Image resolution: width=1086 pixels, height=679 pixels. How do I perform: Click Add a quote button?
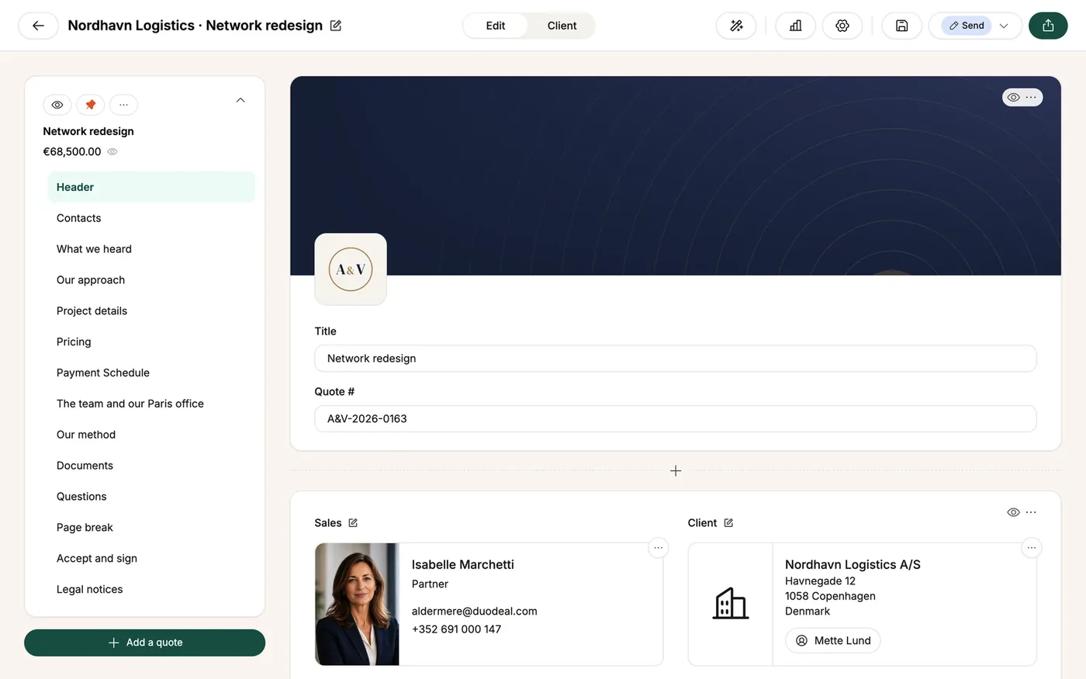click(145, 643)
